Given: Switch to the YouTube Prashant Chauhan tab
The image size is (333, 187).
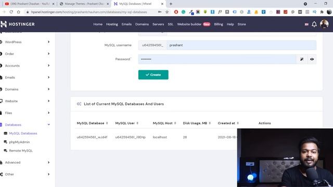Looking at the screenshot, I should coord(29,4).
